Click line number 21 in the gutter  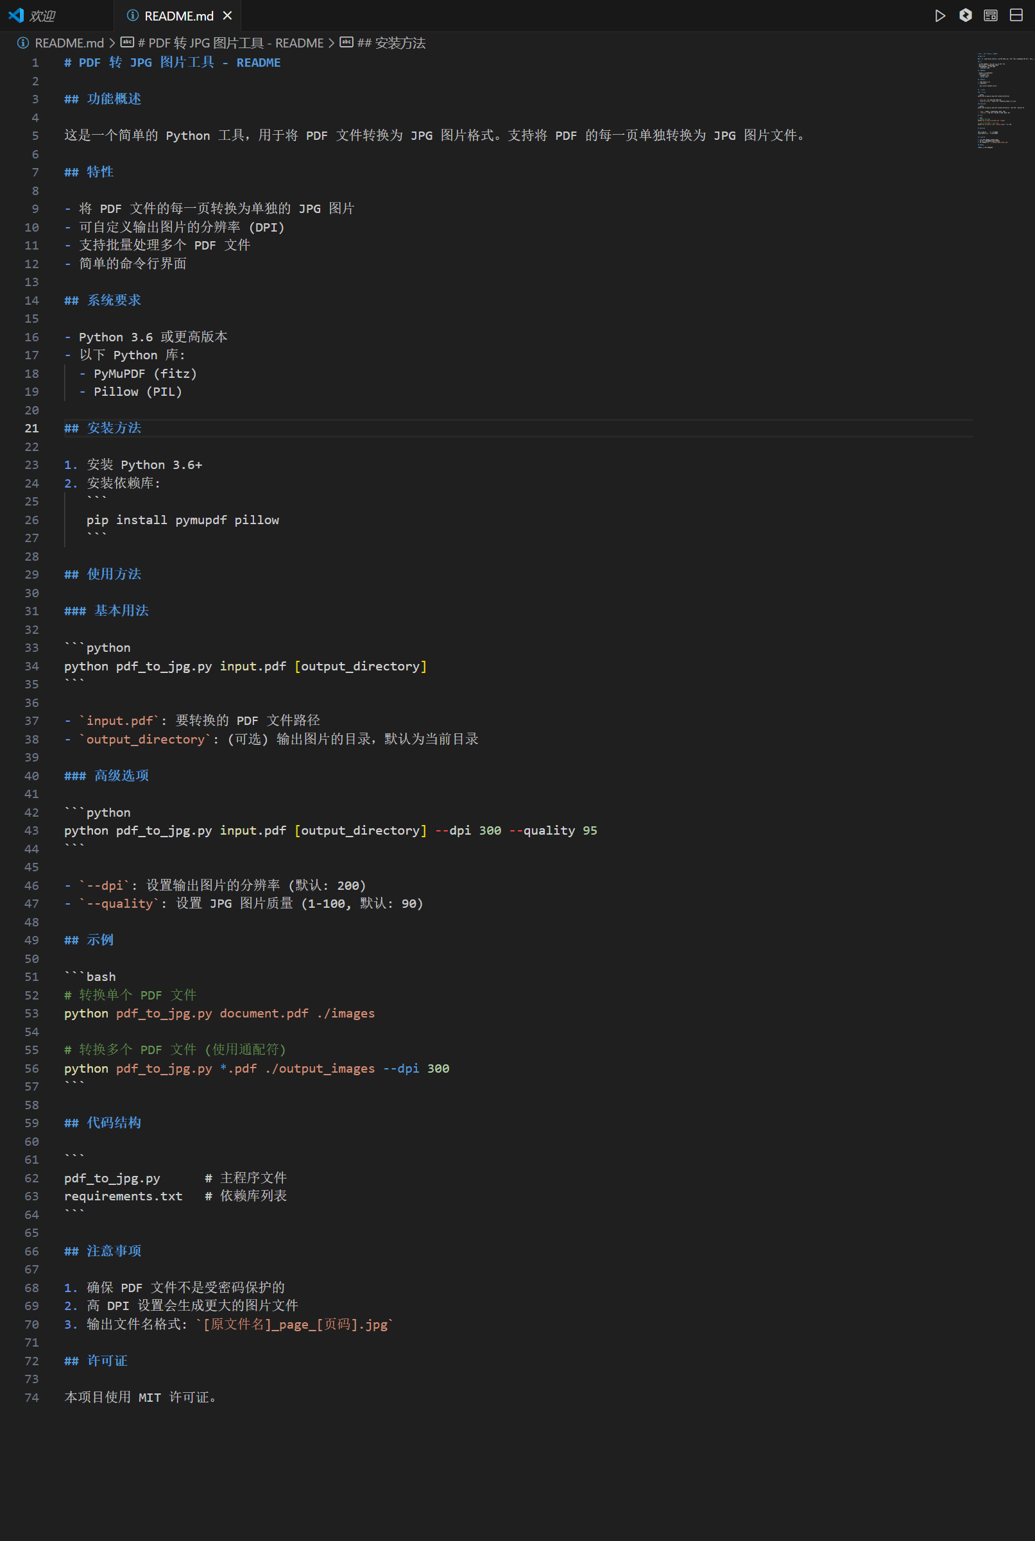31,429
